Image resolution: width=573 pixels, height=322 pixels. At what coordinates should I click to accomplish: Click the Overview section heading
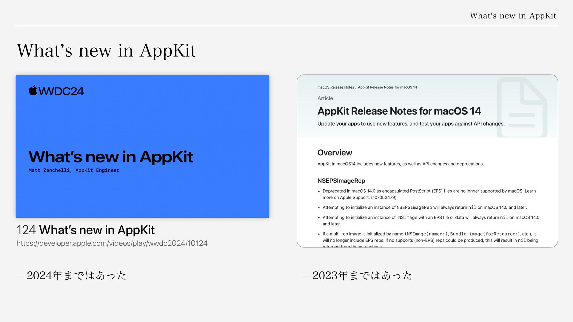[335, 153]
